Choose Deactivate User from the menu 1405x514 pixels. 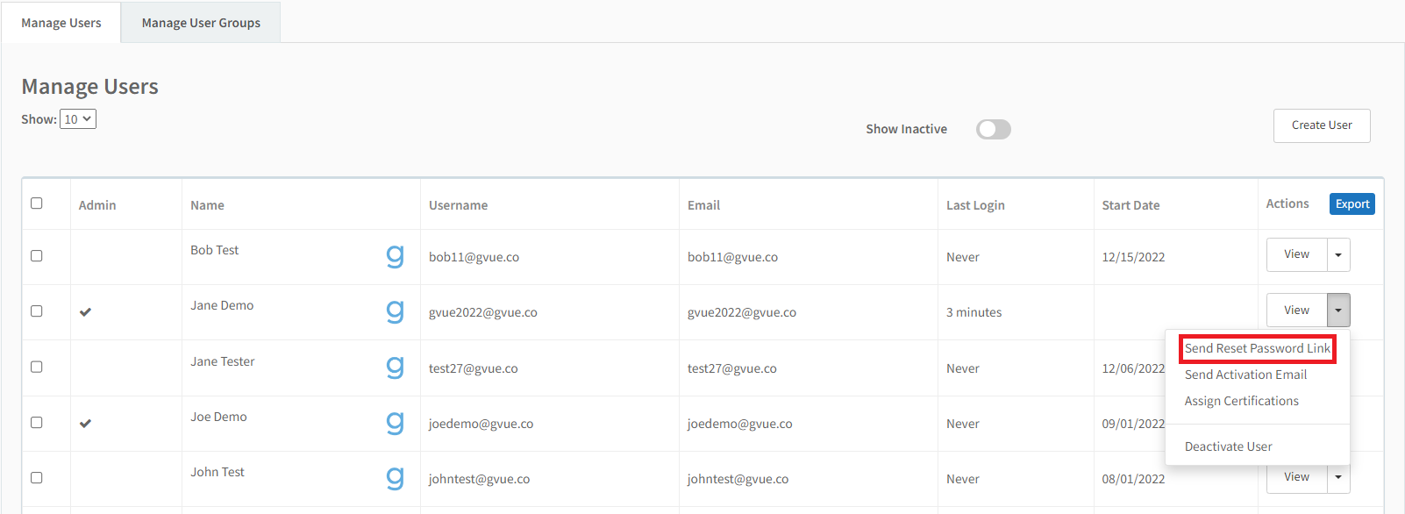coord(1228,446)
